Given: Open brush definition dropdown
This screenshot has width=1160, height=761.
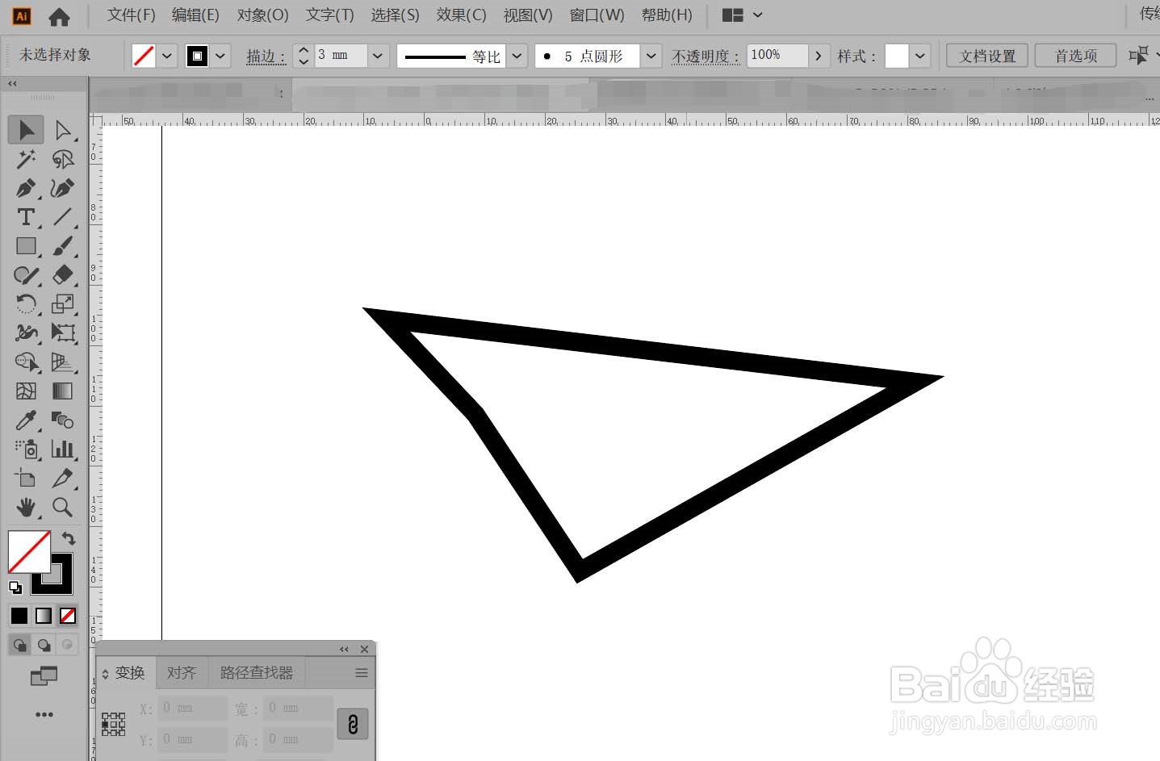Looking at the screenshot, I should click(x=651, y=56).
